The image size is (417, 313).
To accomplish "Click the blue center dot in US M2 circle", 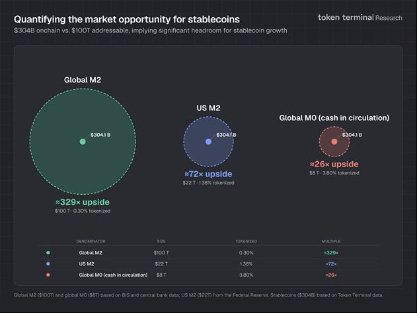I will (208, 141).
